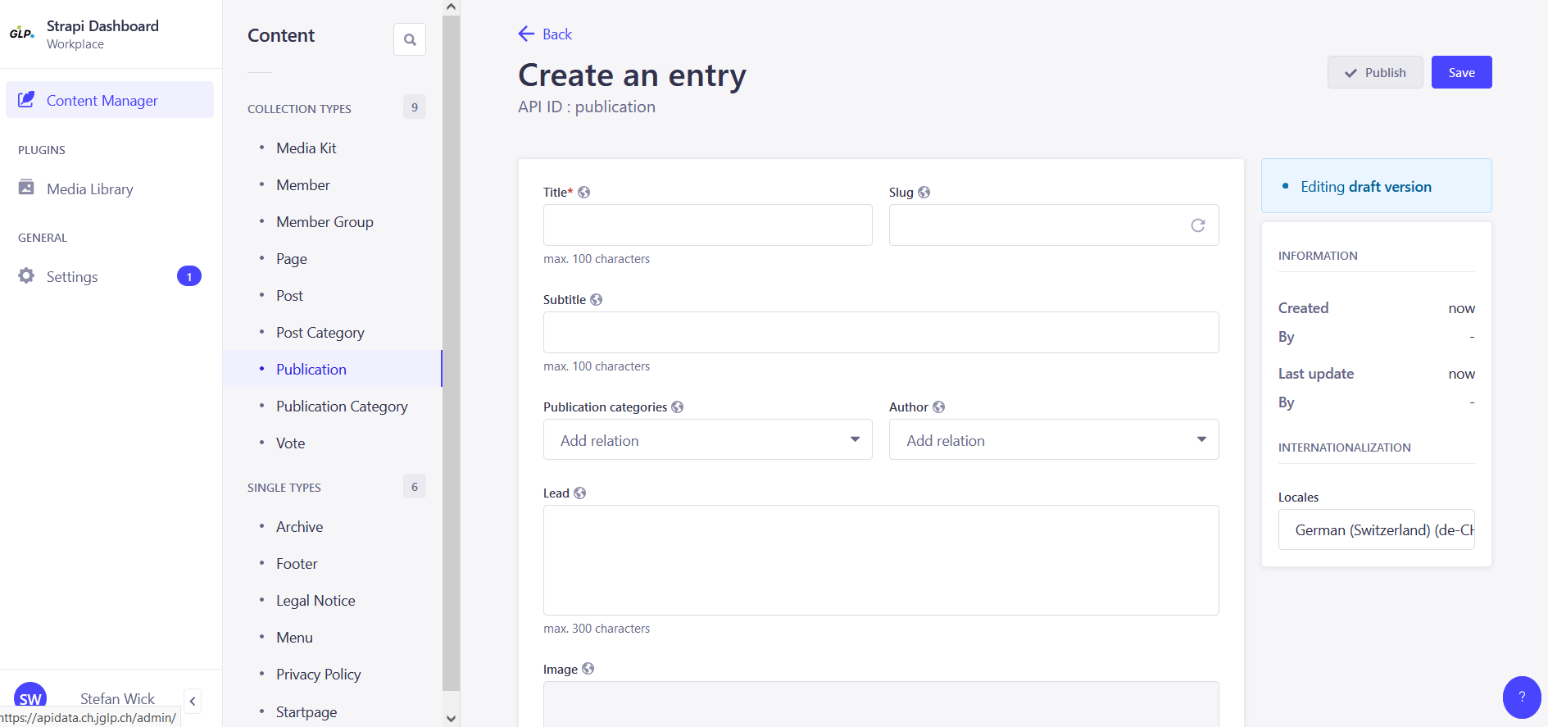Click the globe icon next to Lead
The width and height of the screenshot is (1548, 727).
(579, 493)
